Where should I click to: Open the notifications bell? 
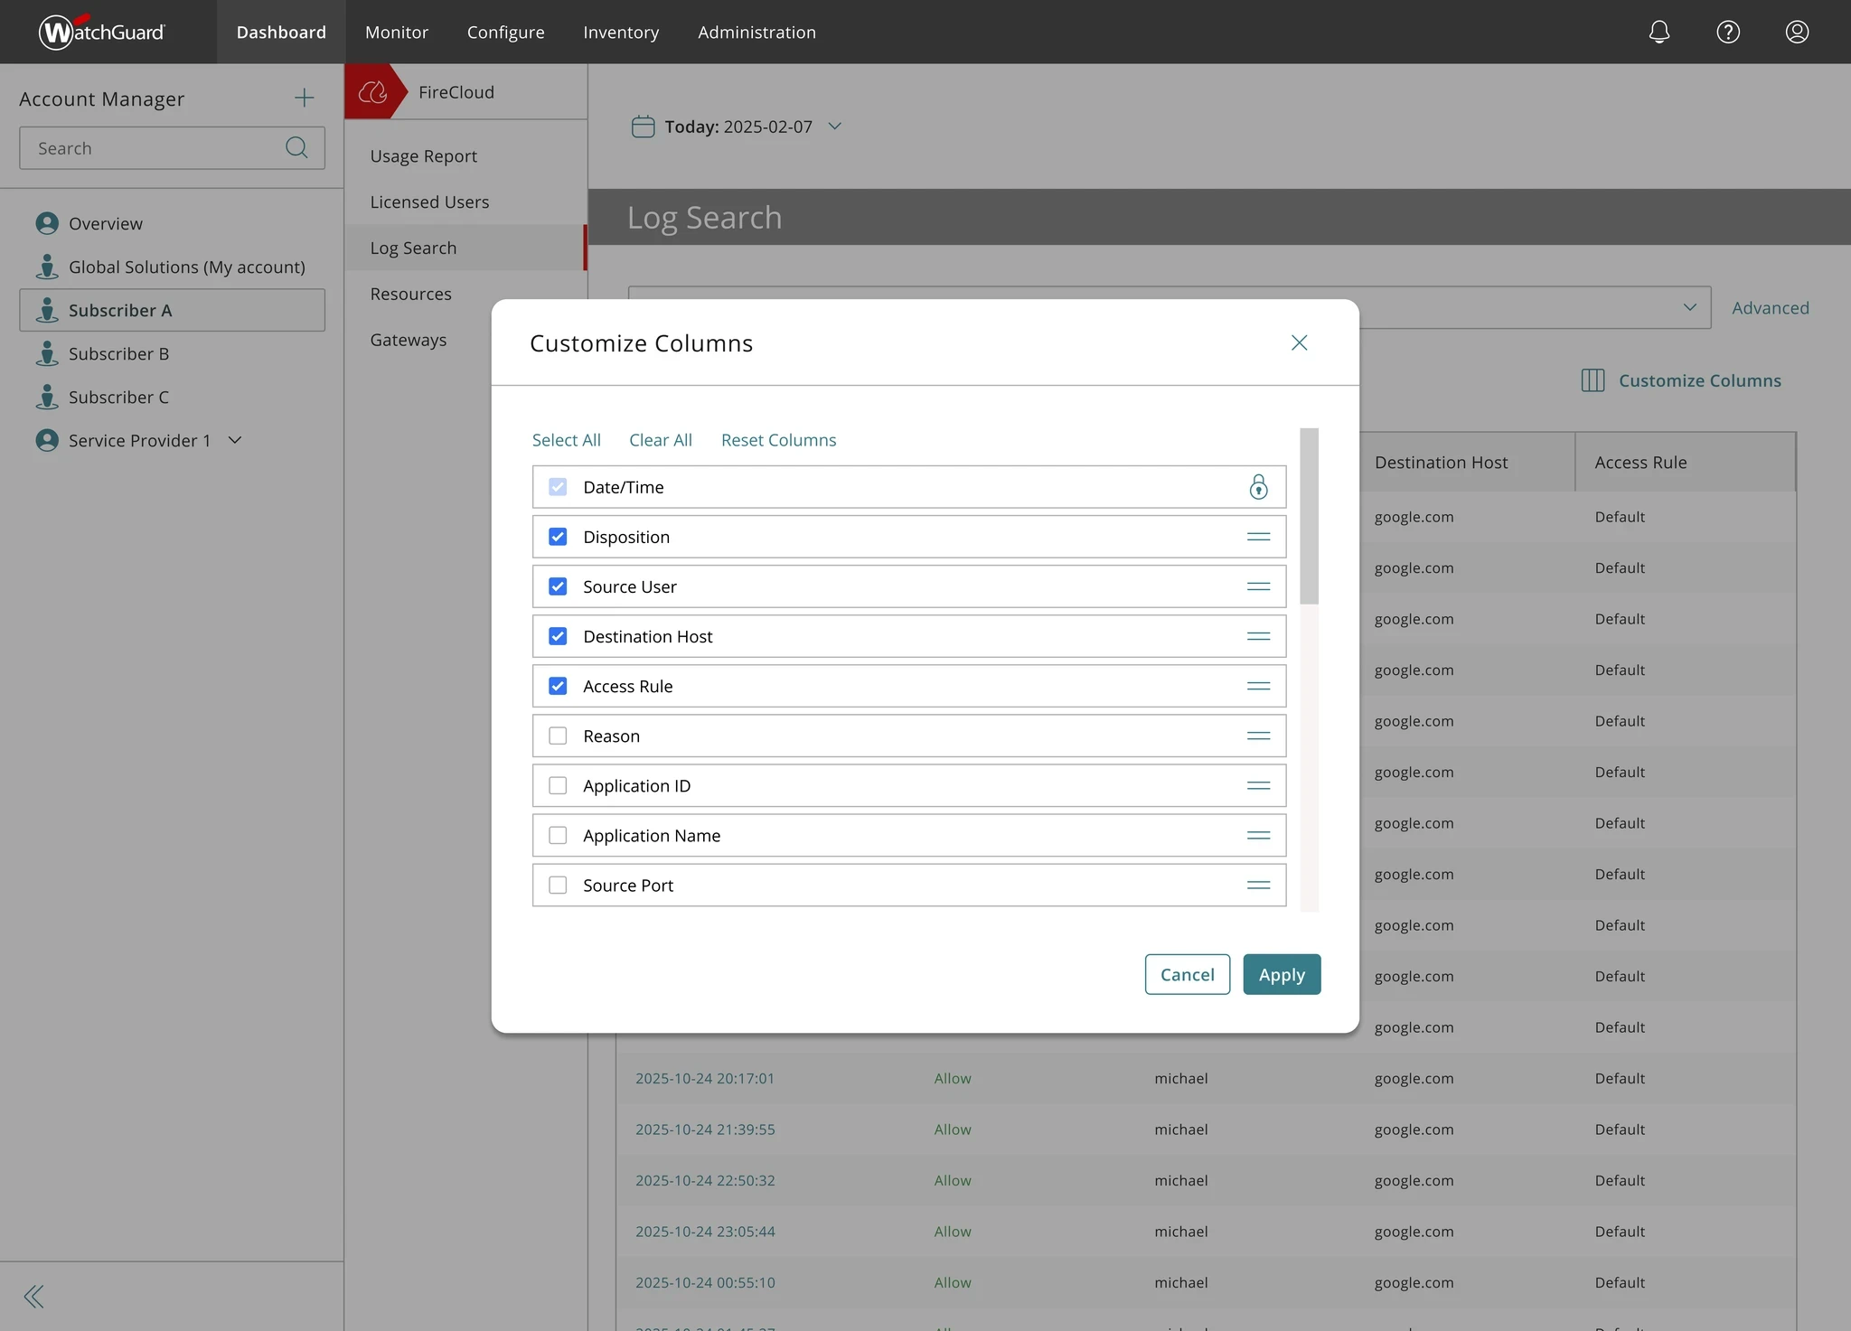[1658, 32]
